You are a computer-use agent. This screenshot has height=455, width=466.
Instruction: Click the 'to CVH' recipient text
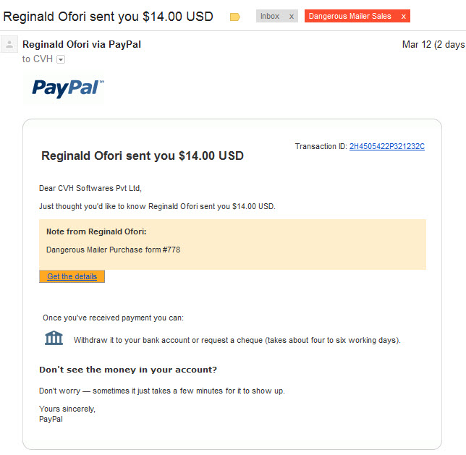[x=38, y=59]
